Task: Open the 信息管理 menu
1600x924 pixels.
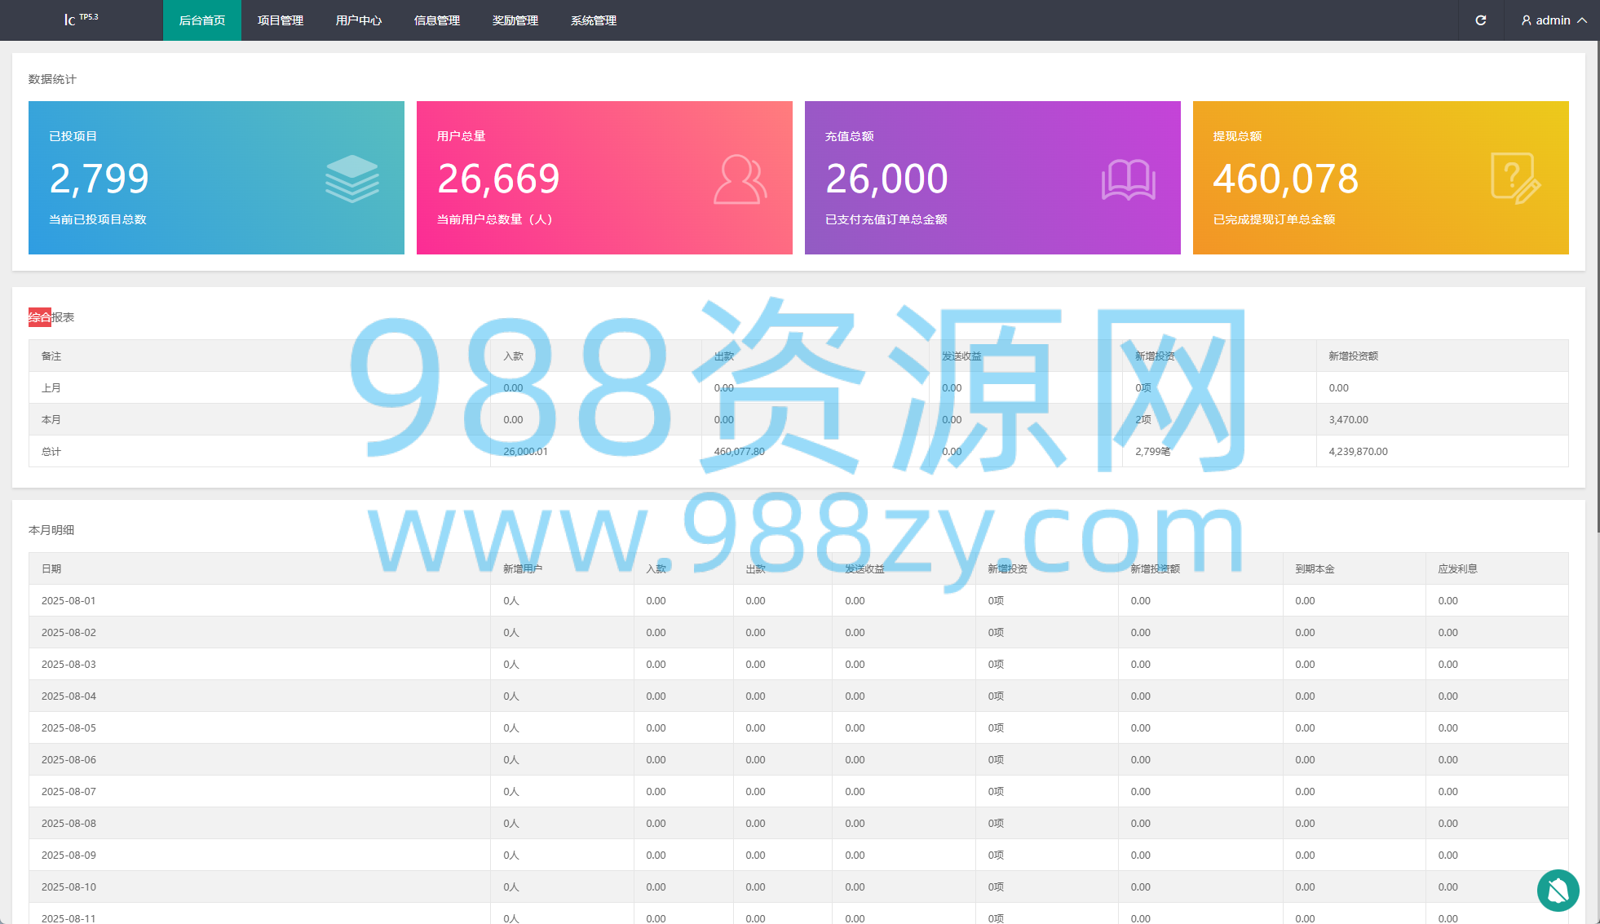Action: coord(437,20)
